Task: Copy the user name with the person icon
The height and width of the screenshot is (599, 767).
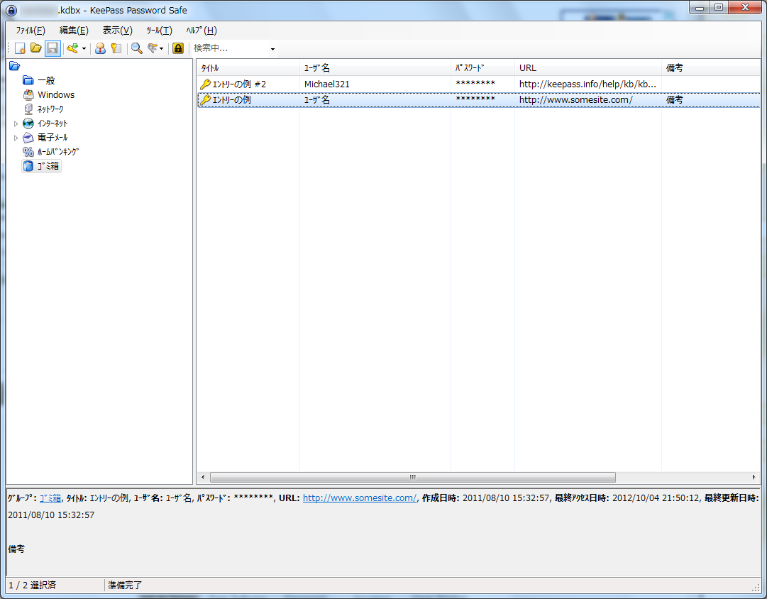Action: pyautogui.click(x=100, y=48)
